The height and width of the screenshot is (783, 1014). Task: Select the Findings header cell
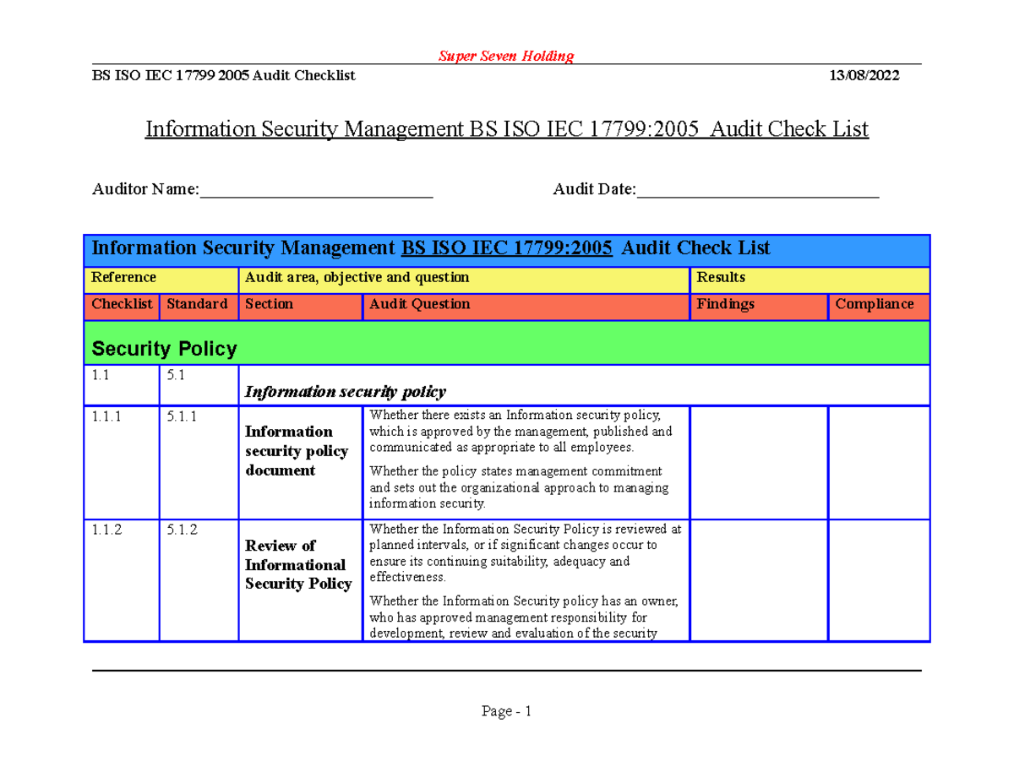pyautogui.click(x=726, y=305)
